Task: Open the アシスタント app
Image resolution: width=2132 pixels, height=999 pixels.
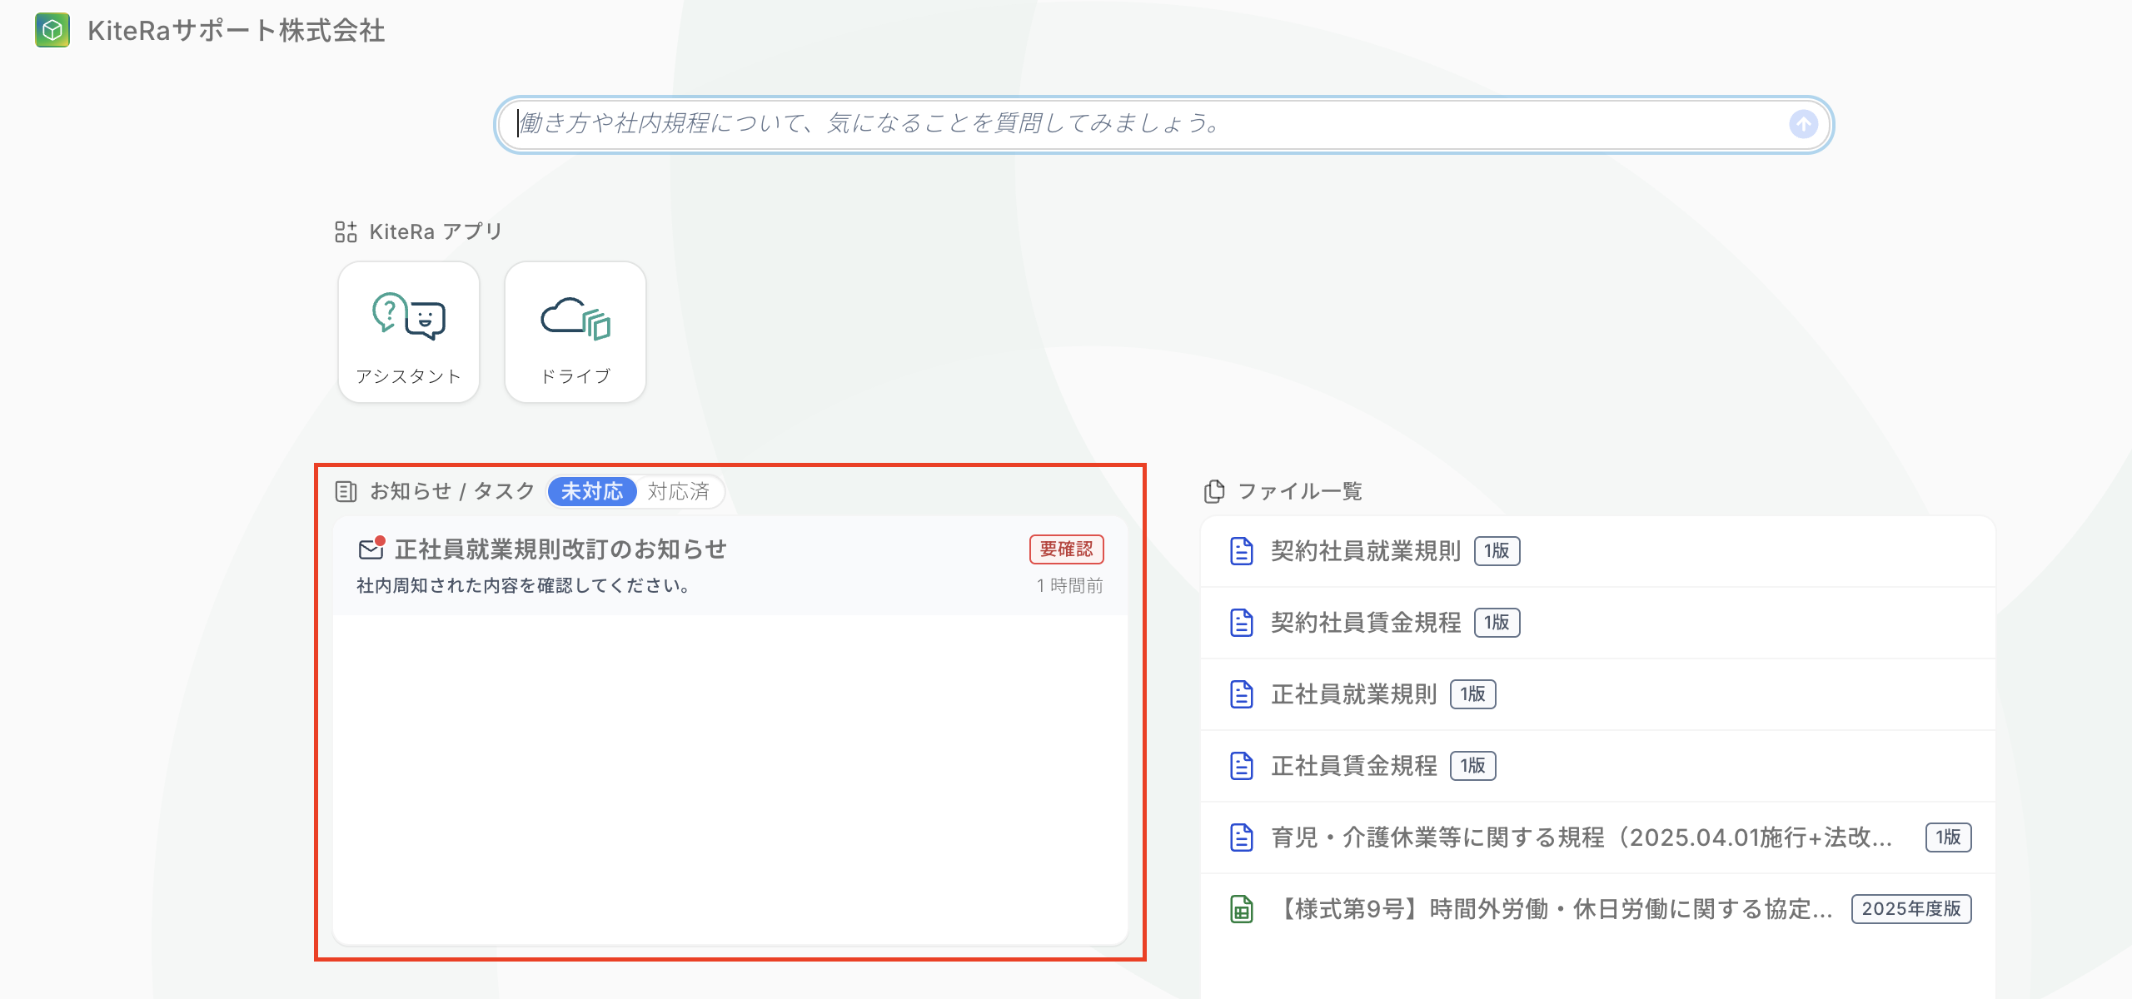Action: coord(408,332)
